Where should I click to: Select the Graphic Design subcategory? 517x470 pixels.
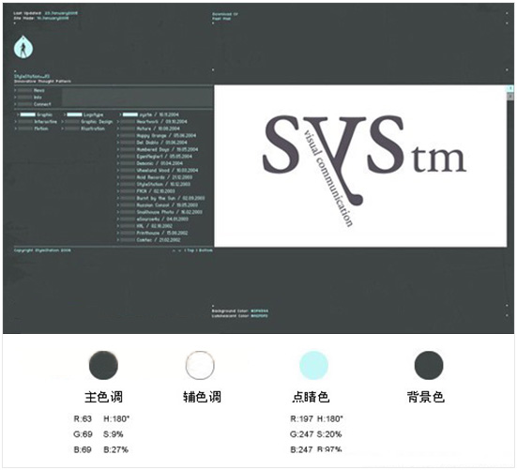(97, 122)
